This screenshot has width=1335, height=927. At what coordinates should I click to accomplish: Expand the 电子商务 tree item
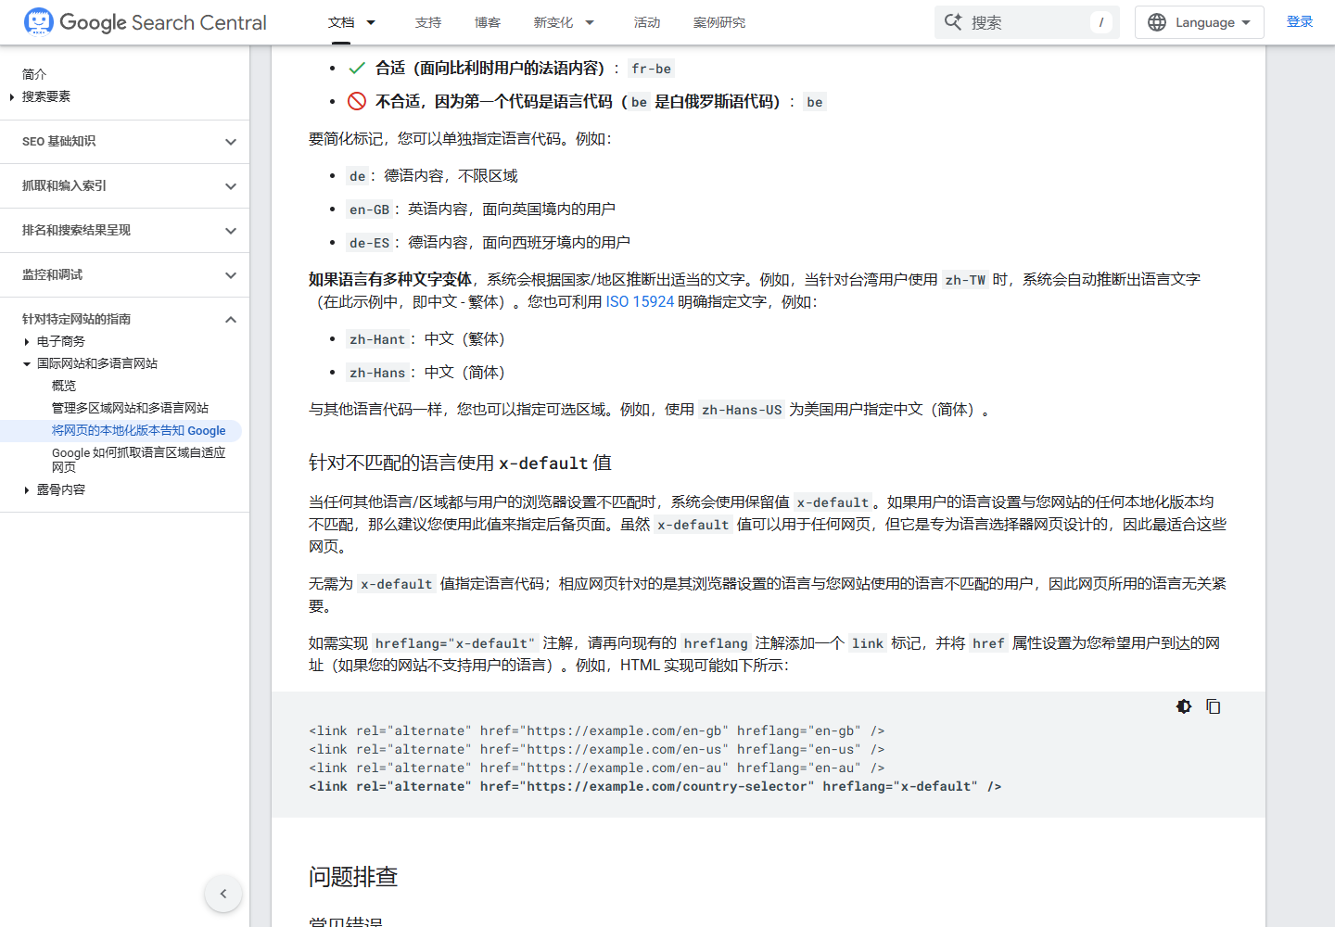tap(27, 341)
